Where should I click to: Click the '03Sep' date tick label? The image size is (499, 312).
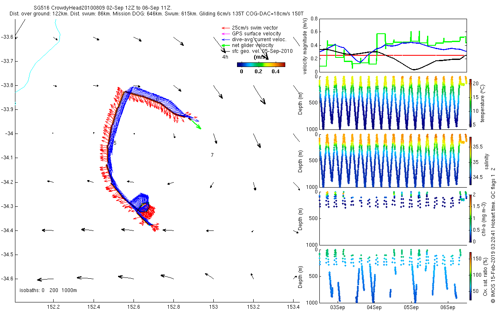coord(338,307)
